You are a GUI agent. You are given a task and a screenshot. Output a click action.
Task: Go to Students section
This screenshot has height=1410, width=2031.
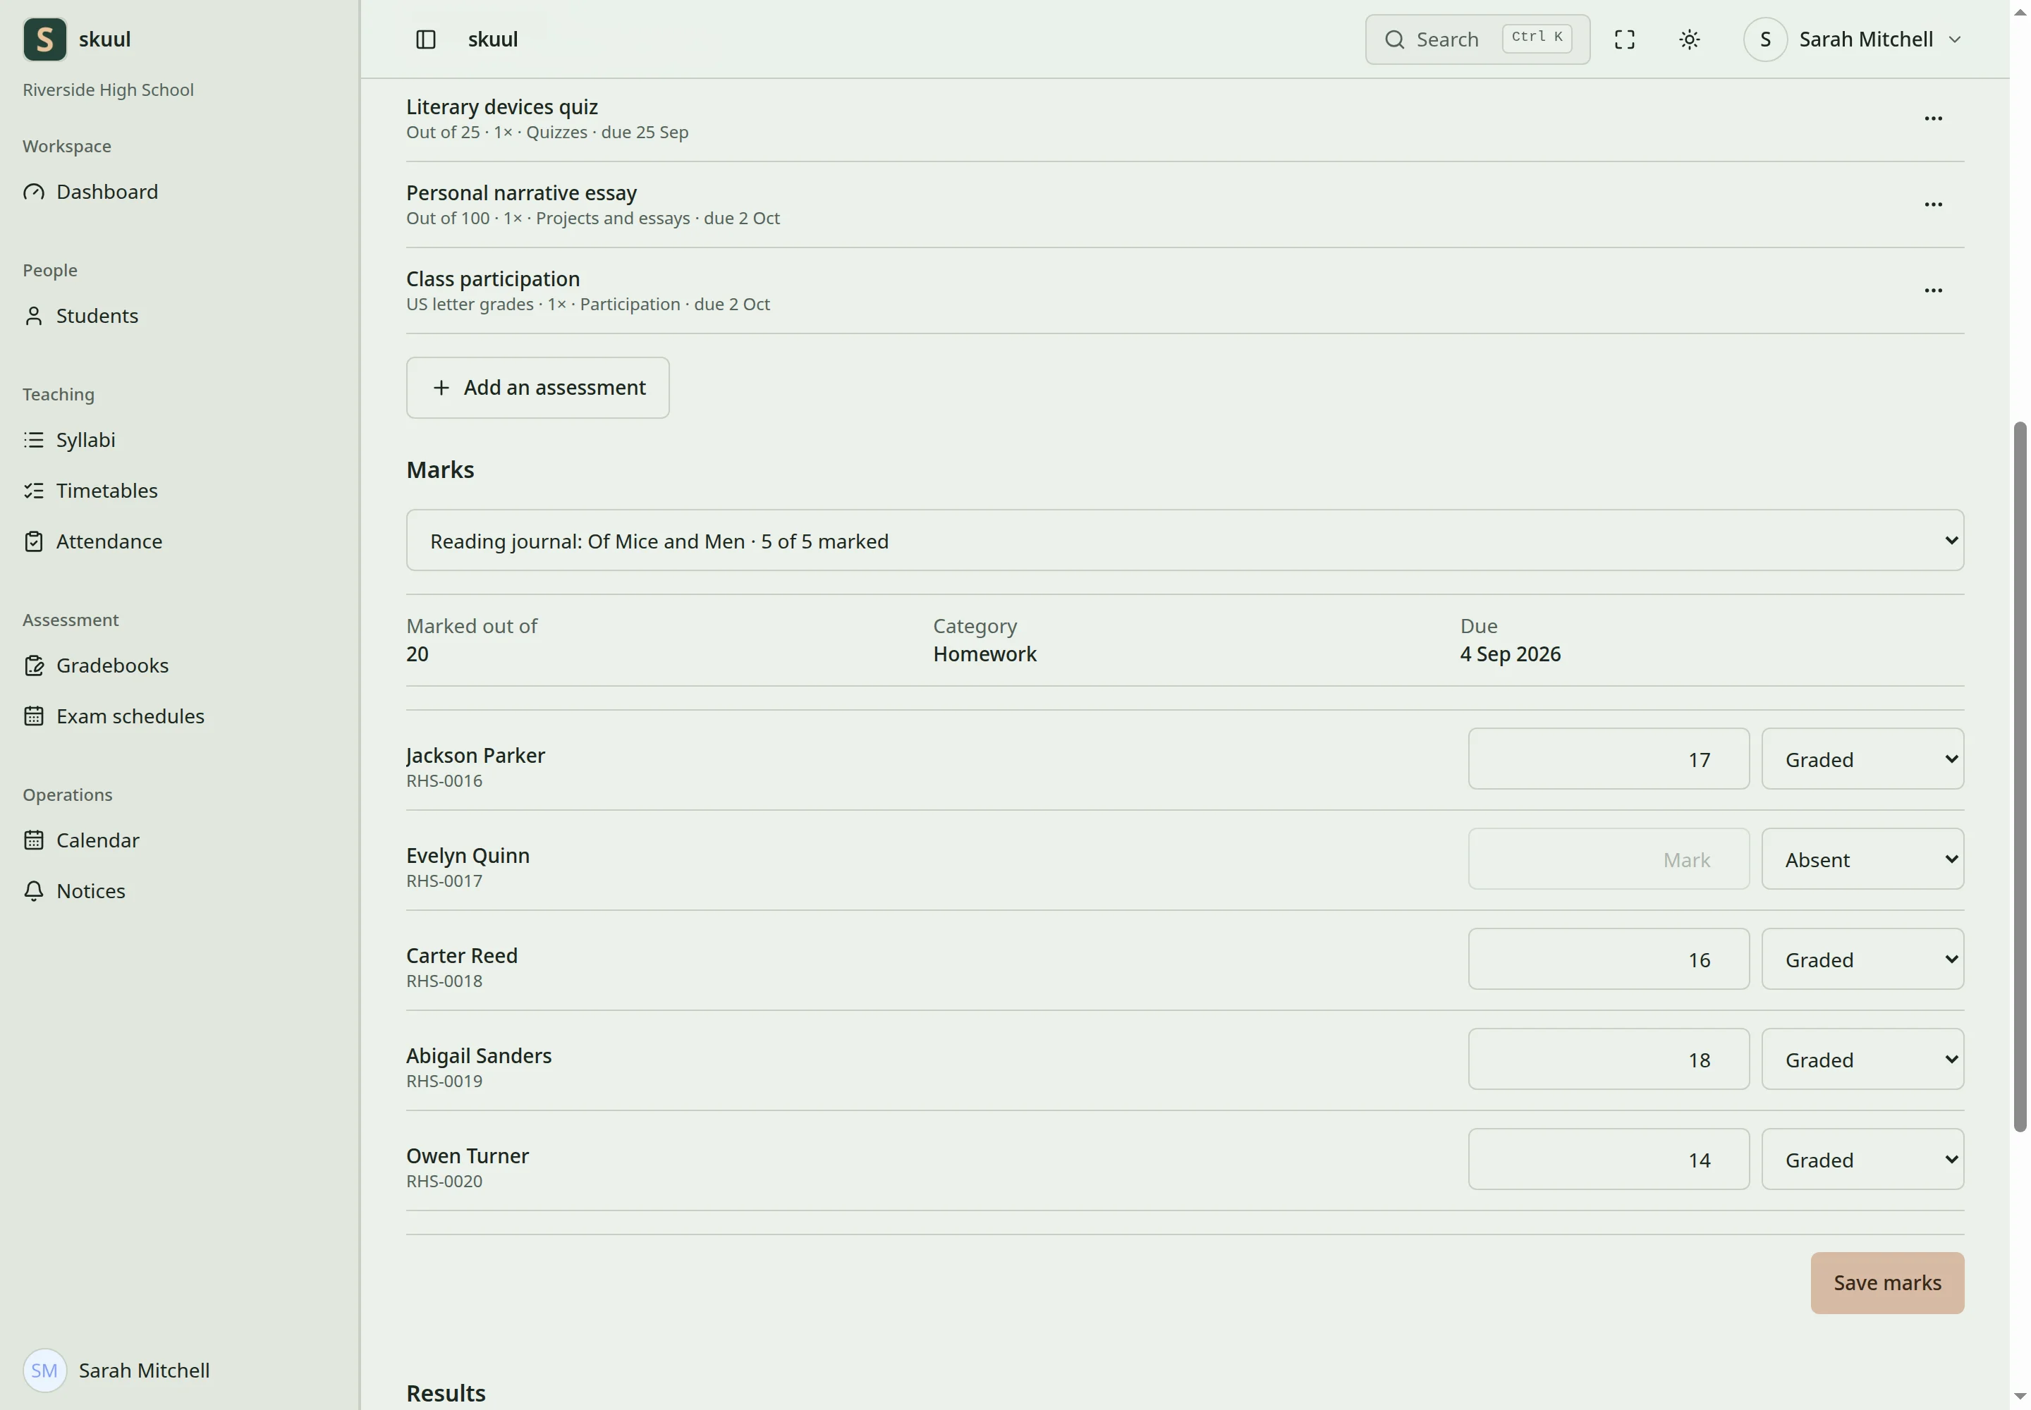[97, 315]
